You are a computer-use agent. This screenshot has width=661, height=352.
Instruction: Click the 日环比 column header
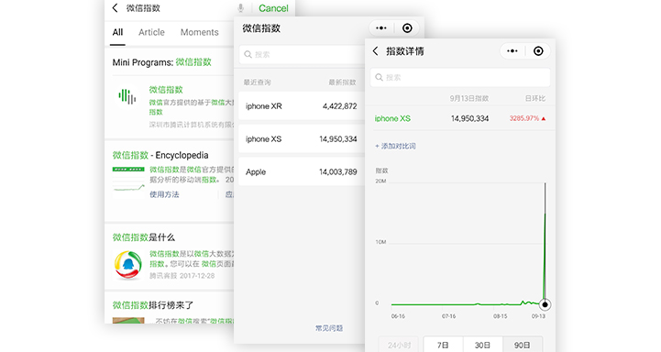point(535,98)
